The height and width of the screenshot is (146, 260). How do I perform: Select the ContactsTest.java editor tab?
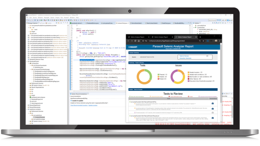[122, 23]
